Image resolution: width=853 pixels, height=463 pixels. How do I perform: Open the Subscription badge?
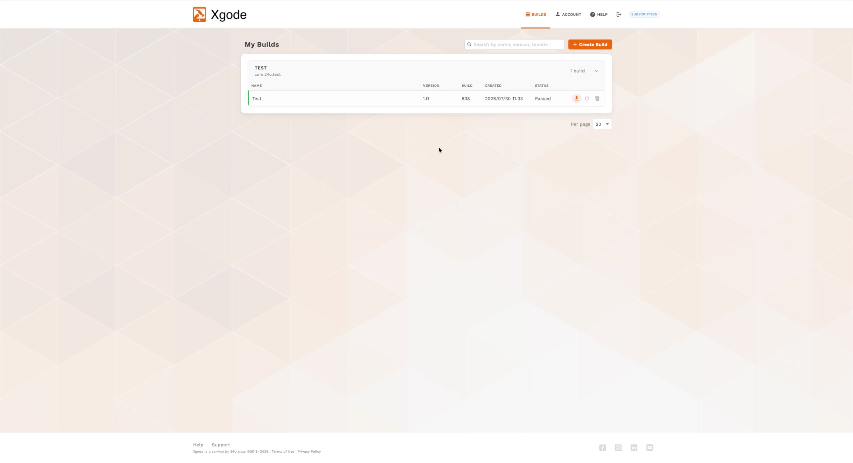pos(644,14)
